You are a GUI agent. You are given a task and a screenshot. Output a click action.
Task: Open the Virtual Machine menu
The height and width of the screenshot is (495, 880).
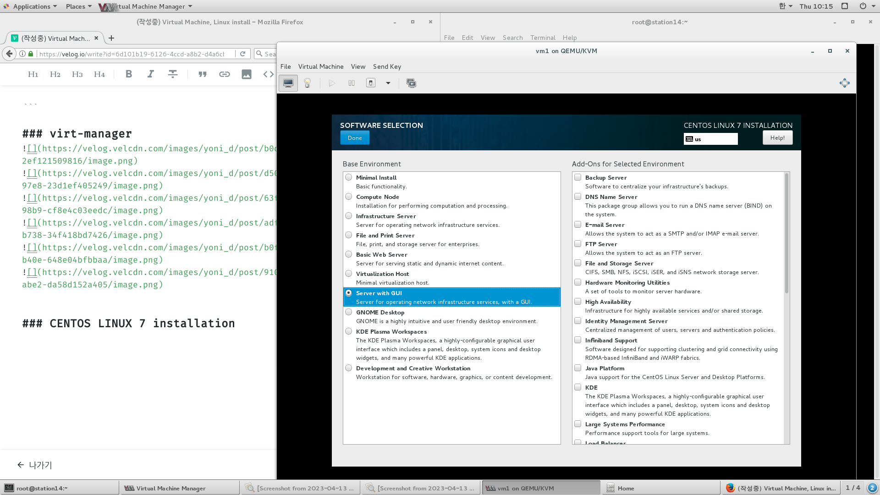tap(321, 66)
